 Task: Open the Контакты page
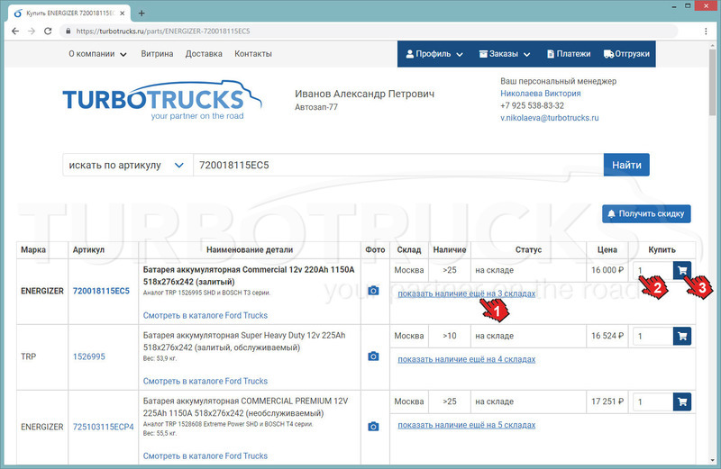tap(253, 54)
